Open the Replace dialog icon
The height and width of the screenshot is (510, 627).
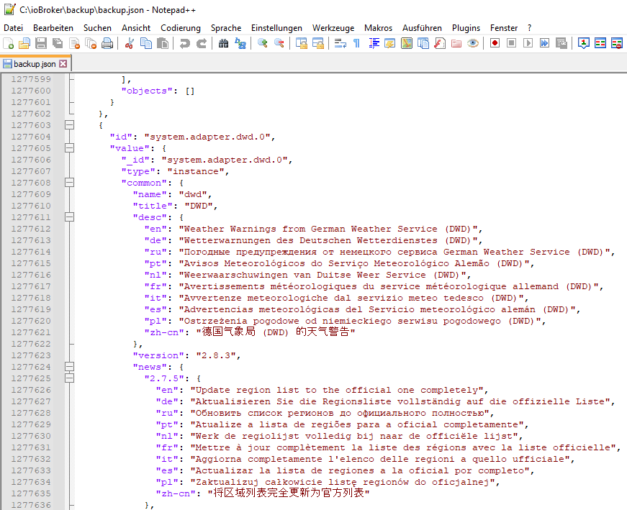pos(240,43)
